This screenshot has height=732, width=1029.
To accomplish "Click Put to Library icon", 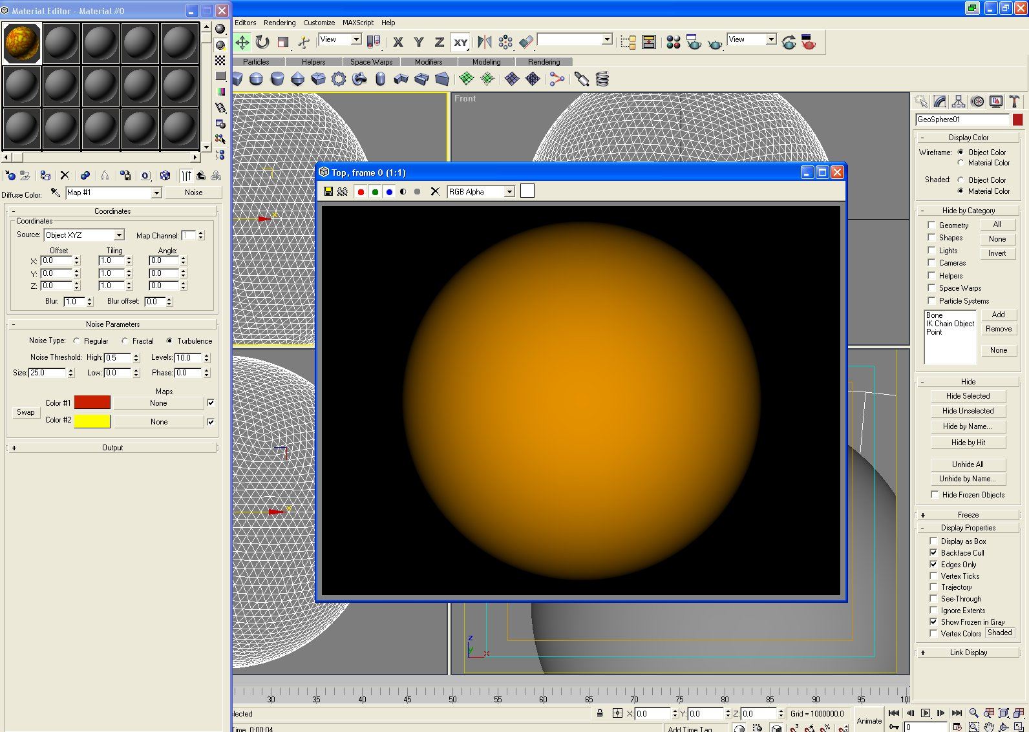I will click(125, 175).
